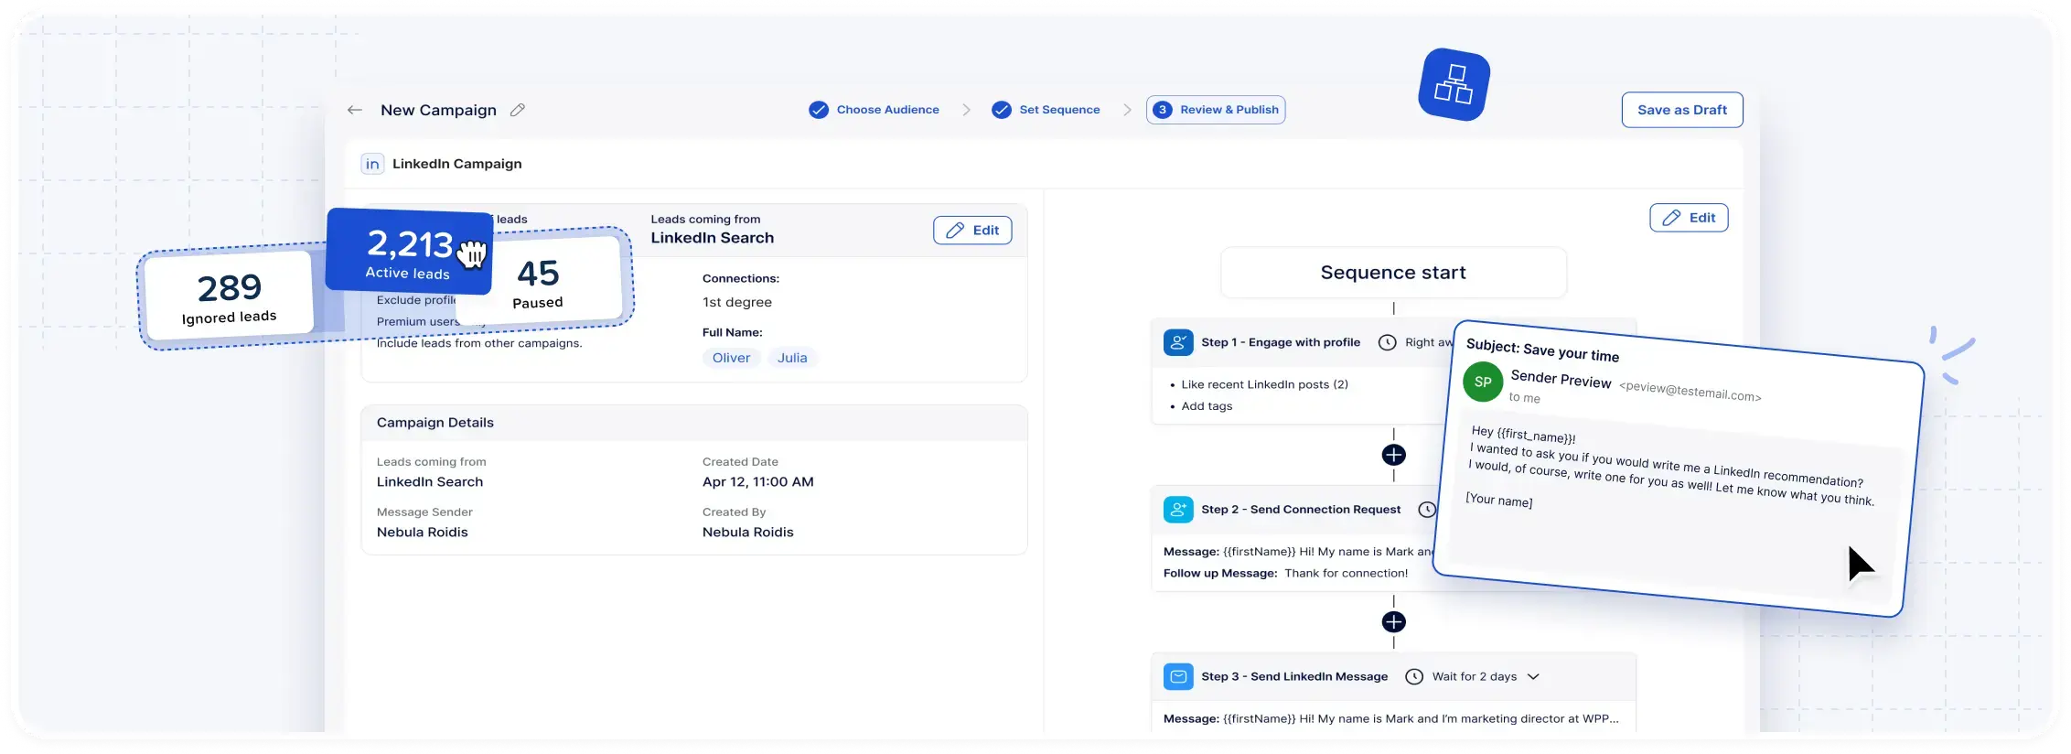The height and width of the screenshot is (754, 2071).
Task: Click the chevron after Set Sequence
Action: pos(1127,110)
